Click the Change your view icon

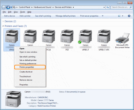(119, 16)
